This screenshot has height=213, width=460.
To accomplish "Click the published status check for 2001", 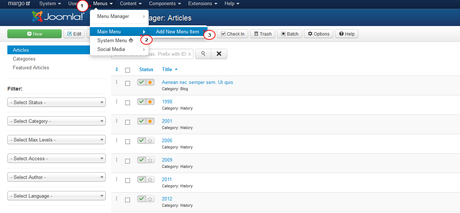I will coord(141,121).
